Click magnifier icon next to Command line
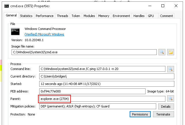The image size is (185, 125). click(170, 69)
